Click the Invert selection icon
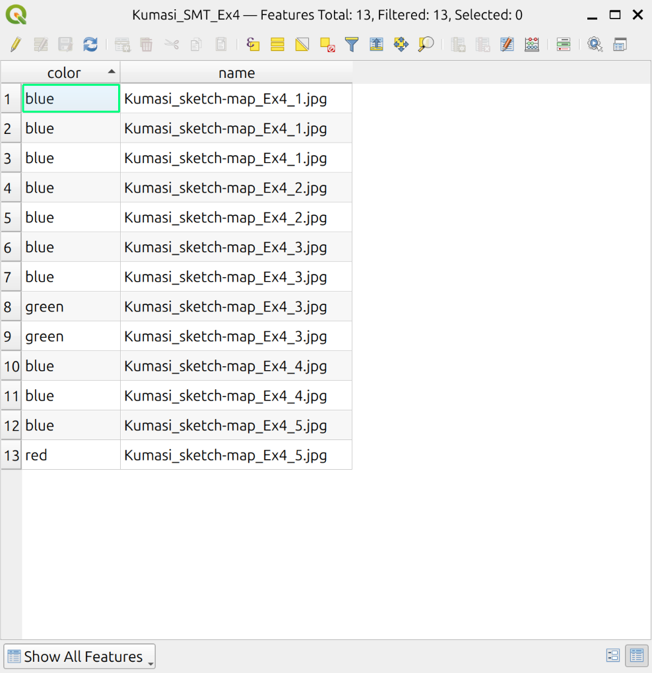This screenshot has width=652, height=673. pos(302,44)
